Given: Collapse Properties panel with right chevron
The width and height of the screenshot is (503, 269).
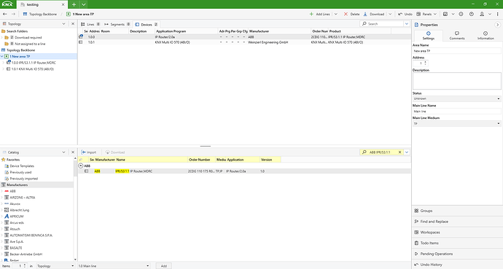Looking at the screenshot, I should pyautogui.click(x=498, y=25).
